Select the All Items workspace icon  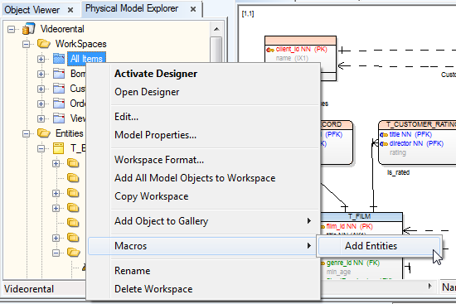pyautogui.click(x=59, y=59)
